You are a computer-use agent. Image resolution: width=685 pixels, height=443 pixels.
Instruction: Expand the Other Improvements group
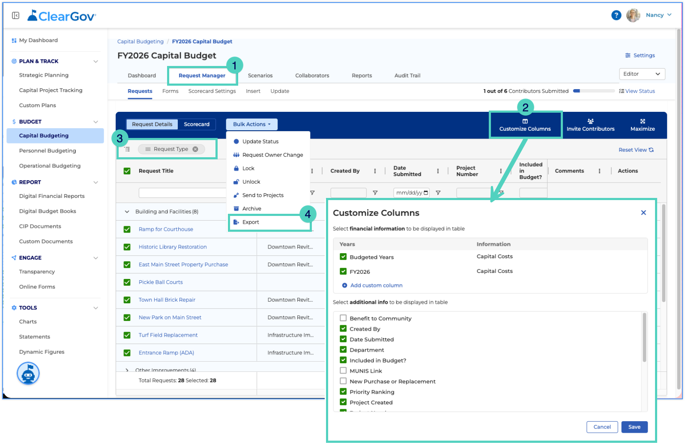click(x=127, y=370)
